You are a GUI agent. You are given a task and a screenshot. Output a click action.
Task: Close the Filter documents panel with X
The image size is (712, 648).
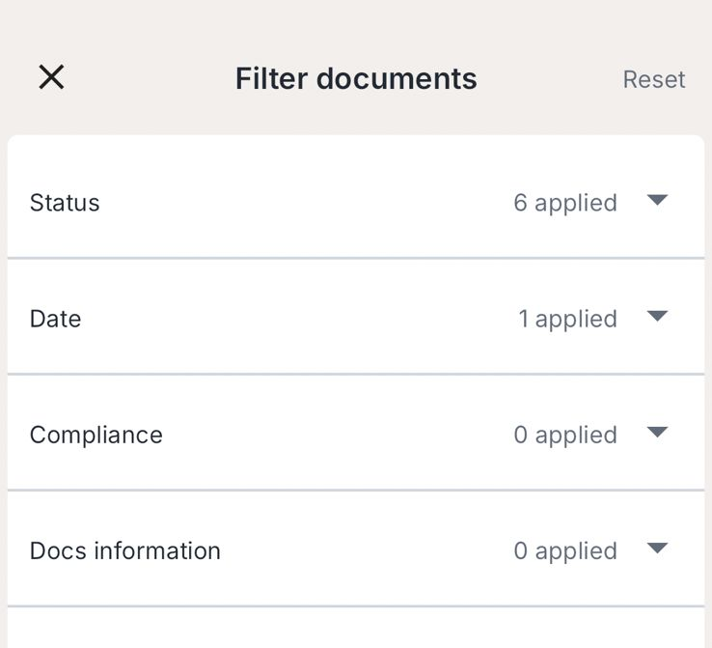[51, 77]
